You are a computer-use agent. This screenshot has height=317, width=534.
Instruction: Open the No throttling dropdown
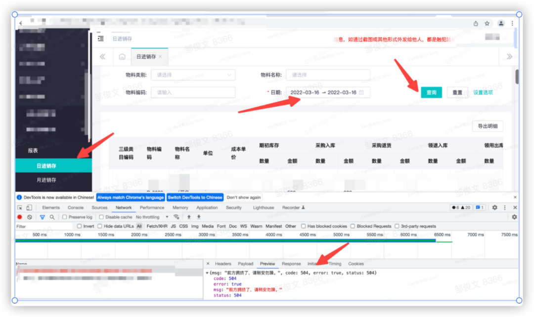pos(152,217)
